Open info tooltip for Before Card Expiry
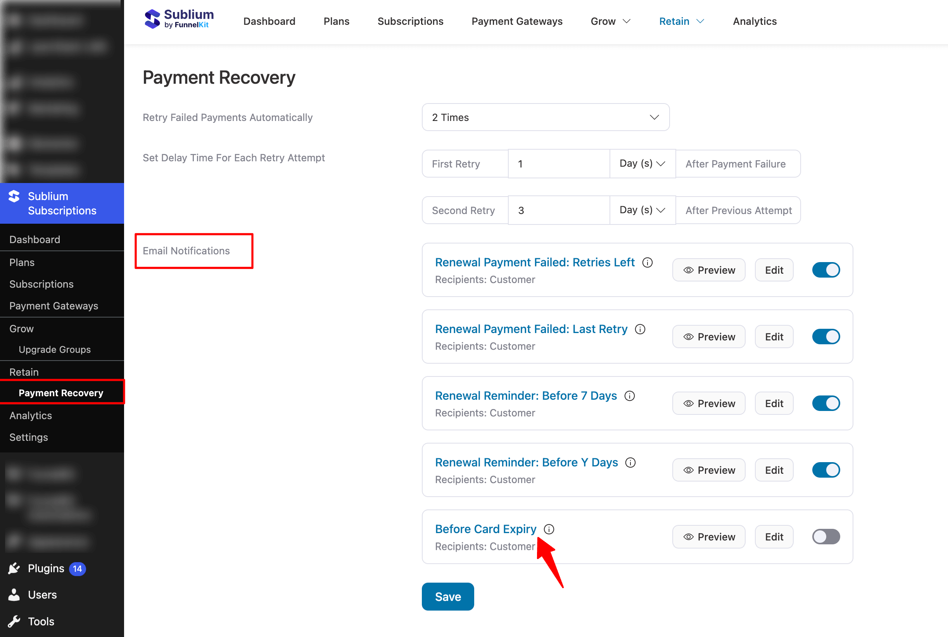Viewport: 948px width, 637px height. (549, 529)
